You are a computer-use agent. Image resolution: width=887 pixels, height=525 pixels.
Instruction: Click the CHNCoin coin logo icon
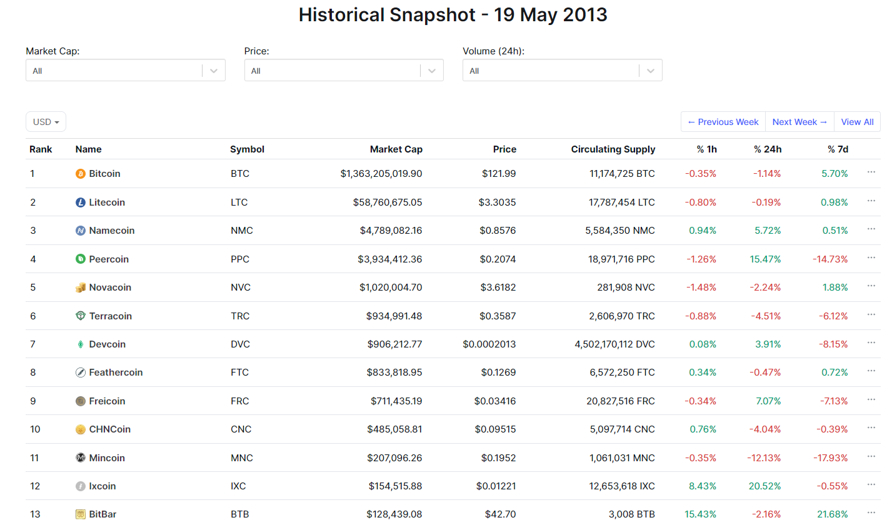coord(80,429)
